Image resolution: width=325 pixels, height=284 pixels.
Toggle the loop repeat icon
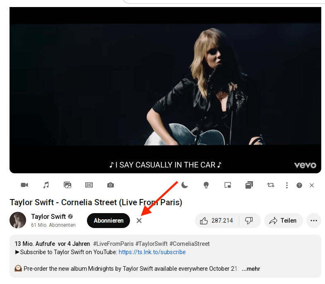coord(271,185)
